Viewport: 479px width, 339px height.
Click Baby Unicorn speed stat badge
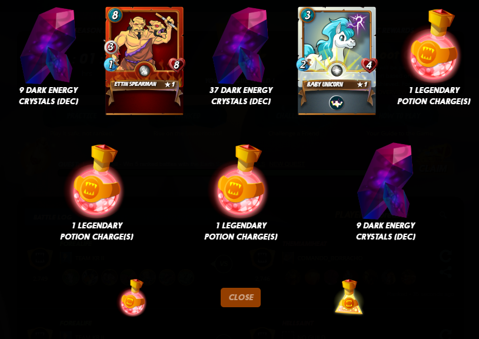click(x=302, y=64)
